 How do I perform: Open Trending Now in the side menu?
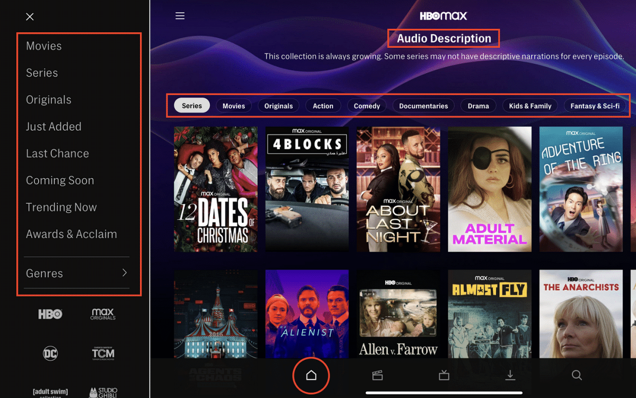(x=61, y=207)
